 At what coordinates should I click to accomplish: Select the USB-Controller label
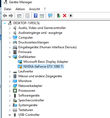29,115
